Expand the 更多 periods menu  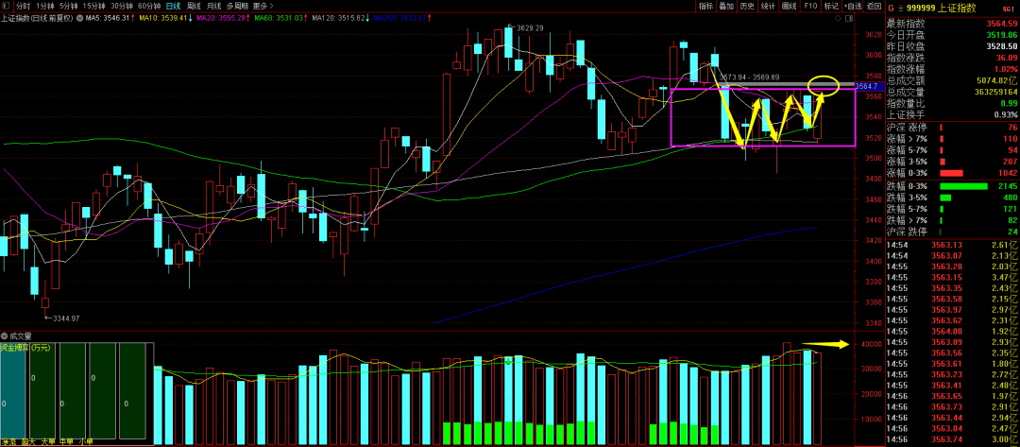tap(261, 6)
